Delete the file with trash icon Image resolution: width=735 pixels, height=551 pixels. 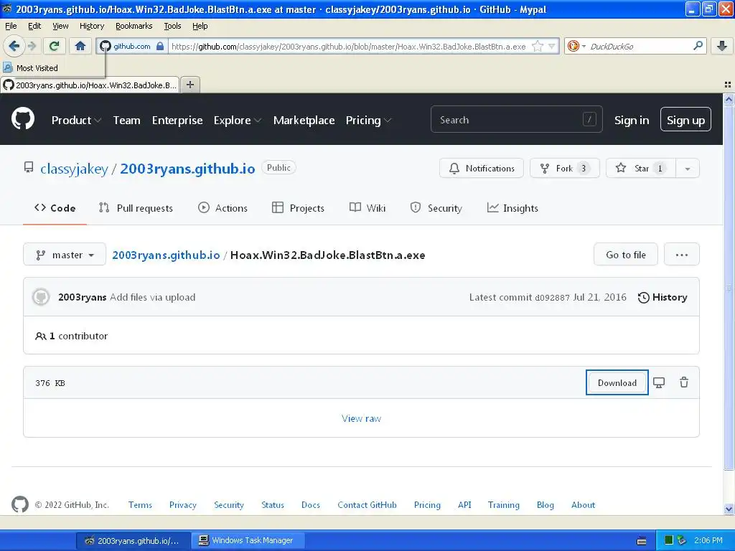coord(684,382)
